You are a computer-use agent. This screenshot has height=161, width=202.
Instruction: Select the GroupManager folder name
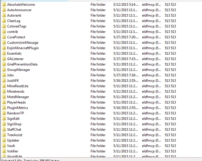(x=19, y=70)
